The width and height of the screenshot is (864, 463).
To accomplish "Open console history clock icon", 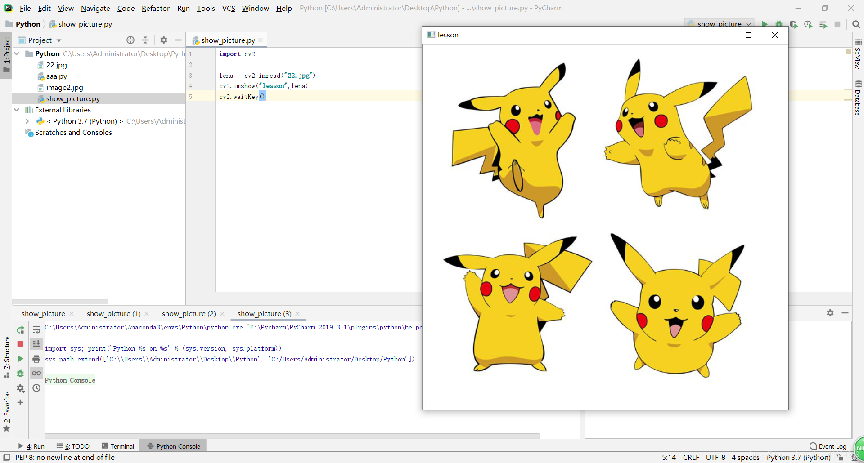I will [36, 388].
